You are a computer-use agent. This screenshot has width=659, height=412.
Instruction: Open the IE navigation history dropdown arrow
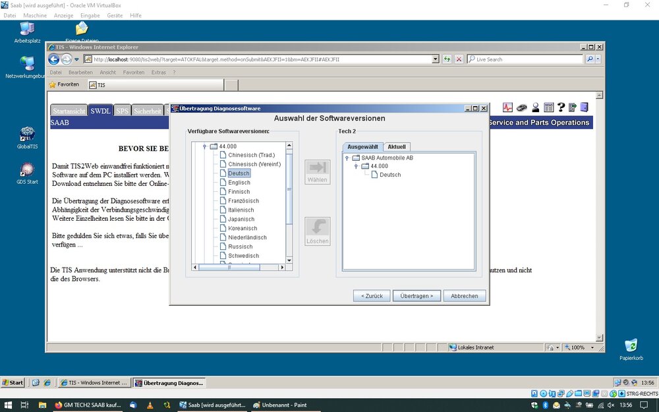tap(76, 59)
